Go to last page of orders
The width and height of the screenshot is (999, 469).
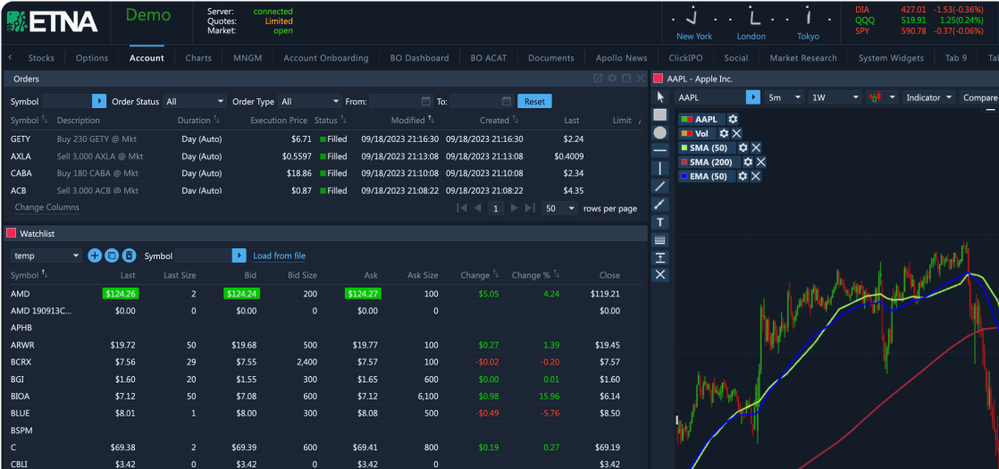pos(530,208)
